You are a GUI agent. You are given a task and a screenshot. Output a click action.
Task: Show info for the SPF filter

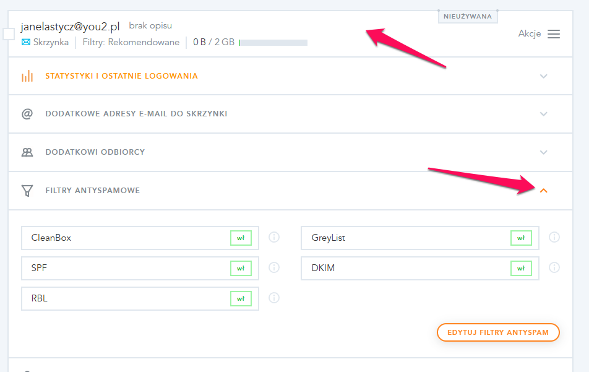(274, 267)
